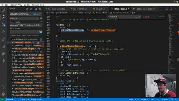Toggle Match Whole Word in find widget

point(136,17)
